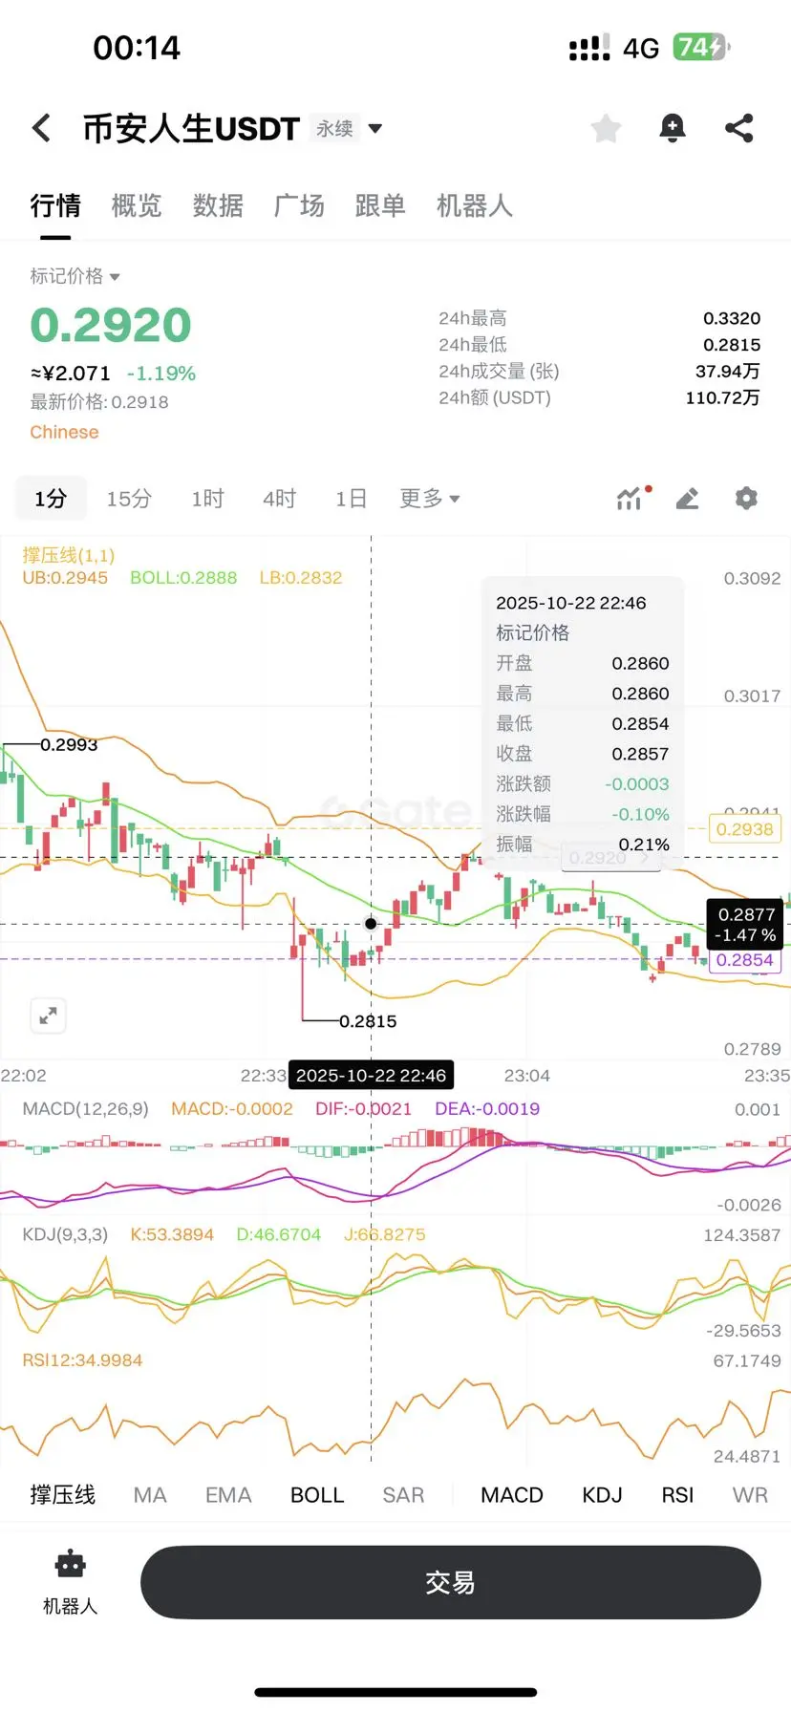Select 4时 timeframe
Viewport: 791px width, 1712px height.
click(279, 499)
